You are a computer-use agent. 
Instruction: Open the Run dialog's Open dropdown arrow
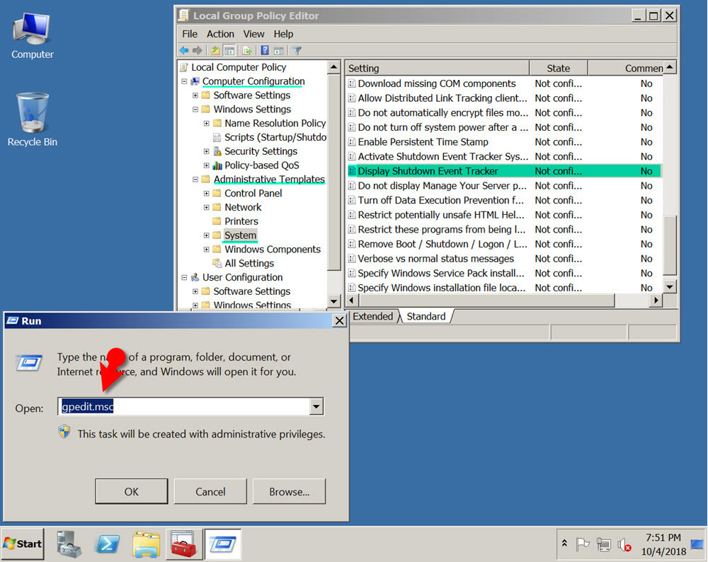click(316, 406)
